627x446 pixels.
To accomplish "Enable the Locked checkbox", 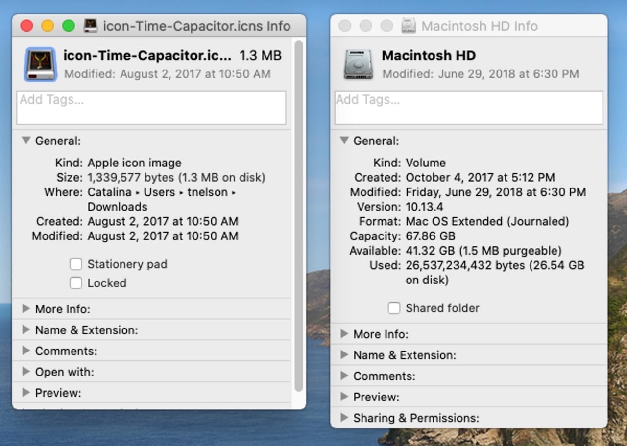I will click(x=75, y=283).
